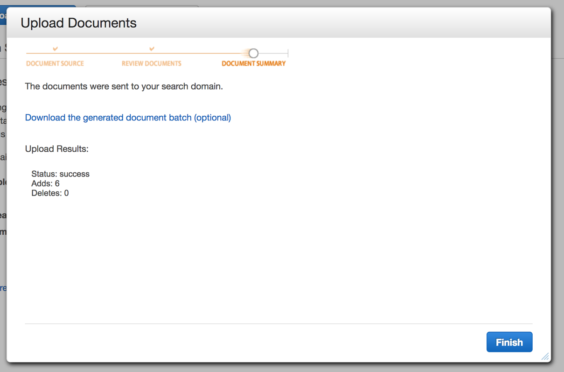Click the end tick of the progress line

[288, 53]
